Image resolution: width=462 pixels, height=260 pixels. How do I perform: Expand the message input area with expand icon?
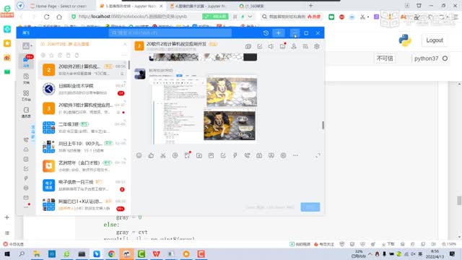click(x=318, y=155)
